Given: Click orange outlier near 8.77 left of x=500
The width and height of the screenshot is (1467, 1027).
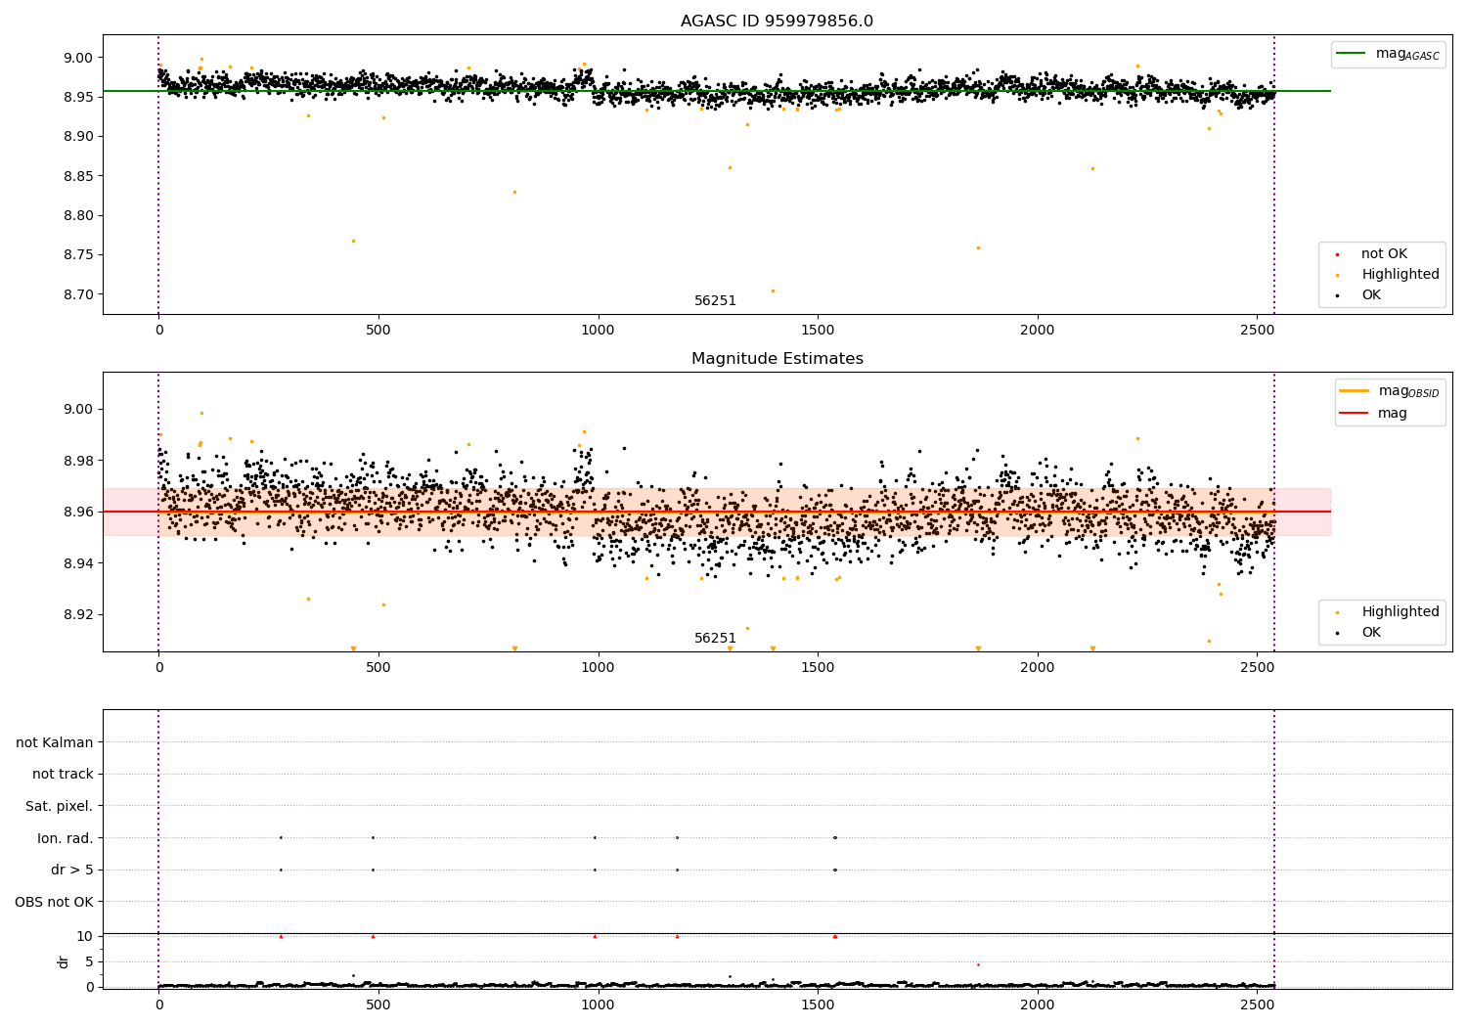Looking at the screenshot, I should (x=353, y=241).
